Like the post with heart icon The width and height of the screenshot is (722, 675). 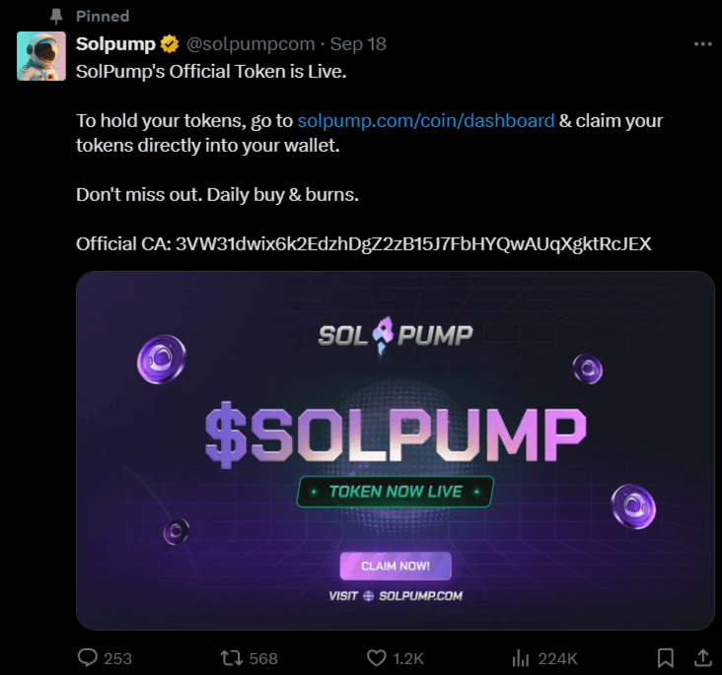point(376,657)
